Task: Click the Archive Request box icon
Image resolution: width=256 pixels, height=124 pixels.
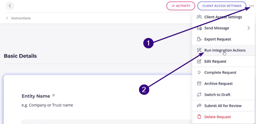Action: (199, 84)
